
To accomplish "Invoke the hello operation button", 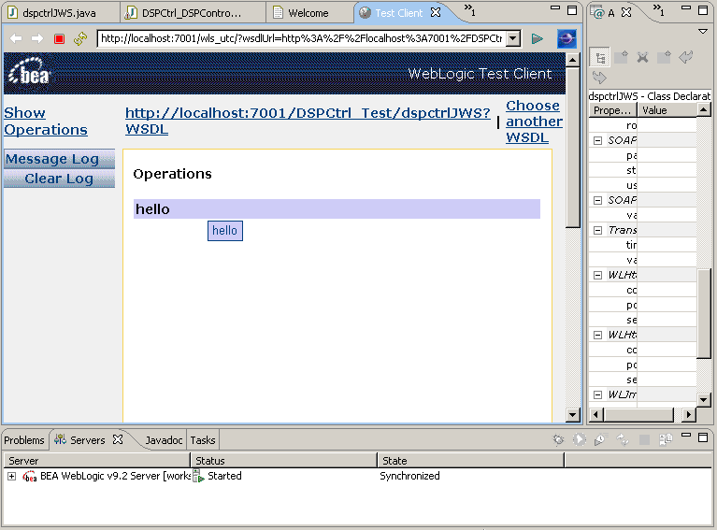I will pos(225,231).
